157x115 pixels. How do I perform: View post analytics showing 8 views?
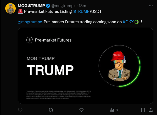coord(114,110)
